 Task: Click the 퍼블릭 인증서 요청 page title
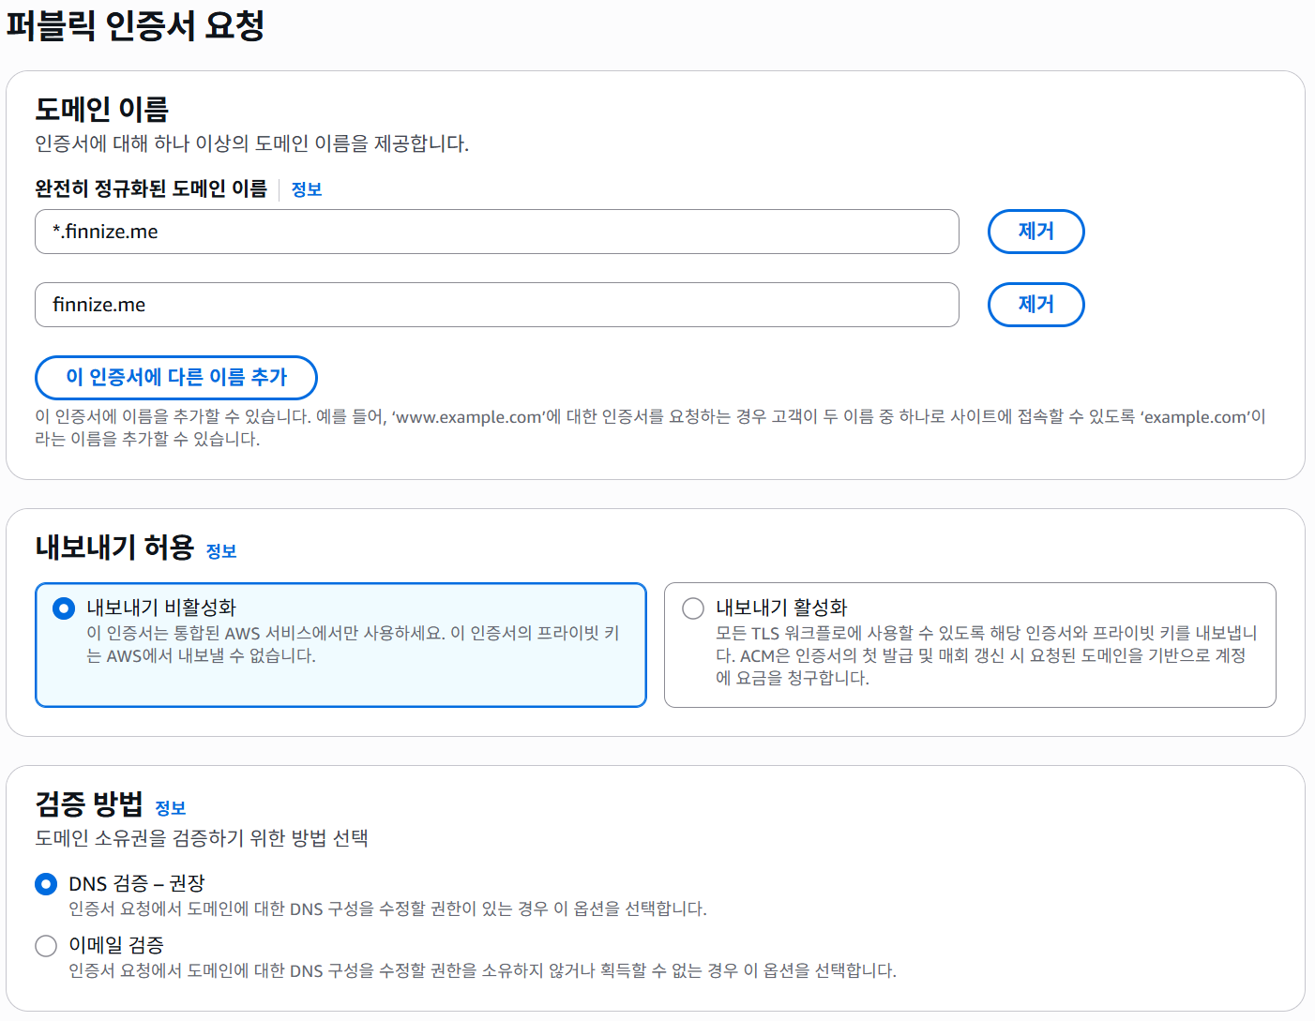tap(134, 26)
